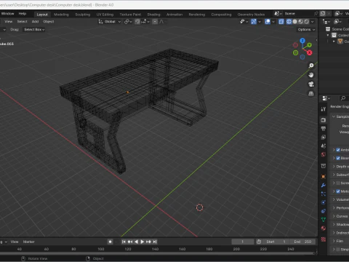Open the Modifiers wrench tab
The width and height of the screenshot is (349, 262).
tap(324, 186)
